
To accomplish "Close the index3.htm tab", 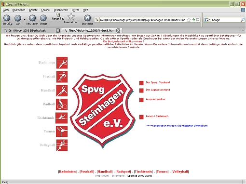I will click(x=118, y=30).
